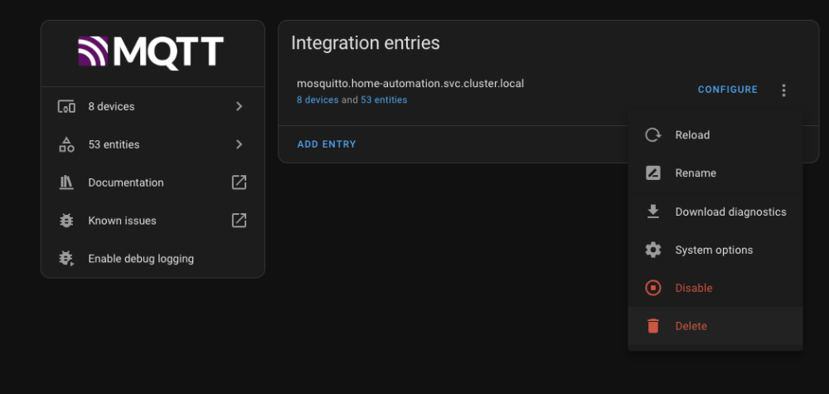This screenshot has height=394, width=829.
Task: Click the MQTT logo
Action: point(151,52)
